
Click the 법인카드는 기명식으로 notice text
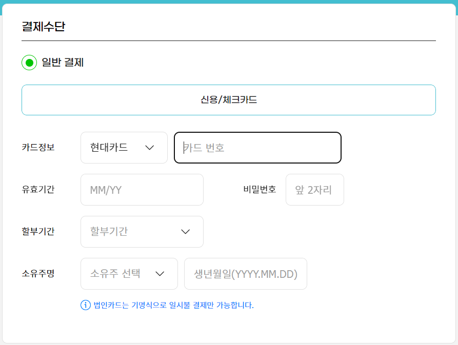pos(173,306)
